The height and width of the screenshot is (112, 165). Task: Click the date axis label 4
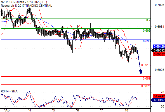pos(30,110)
